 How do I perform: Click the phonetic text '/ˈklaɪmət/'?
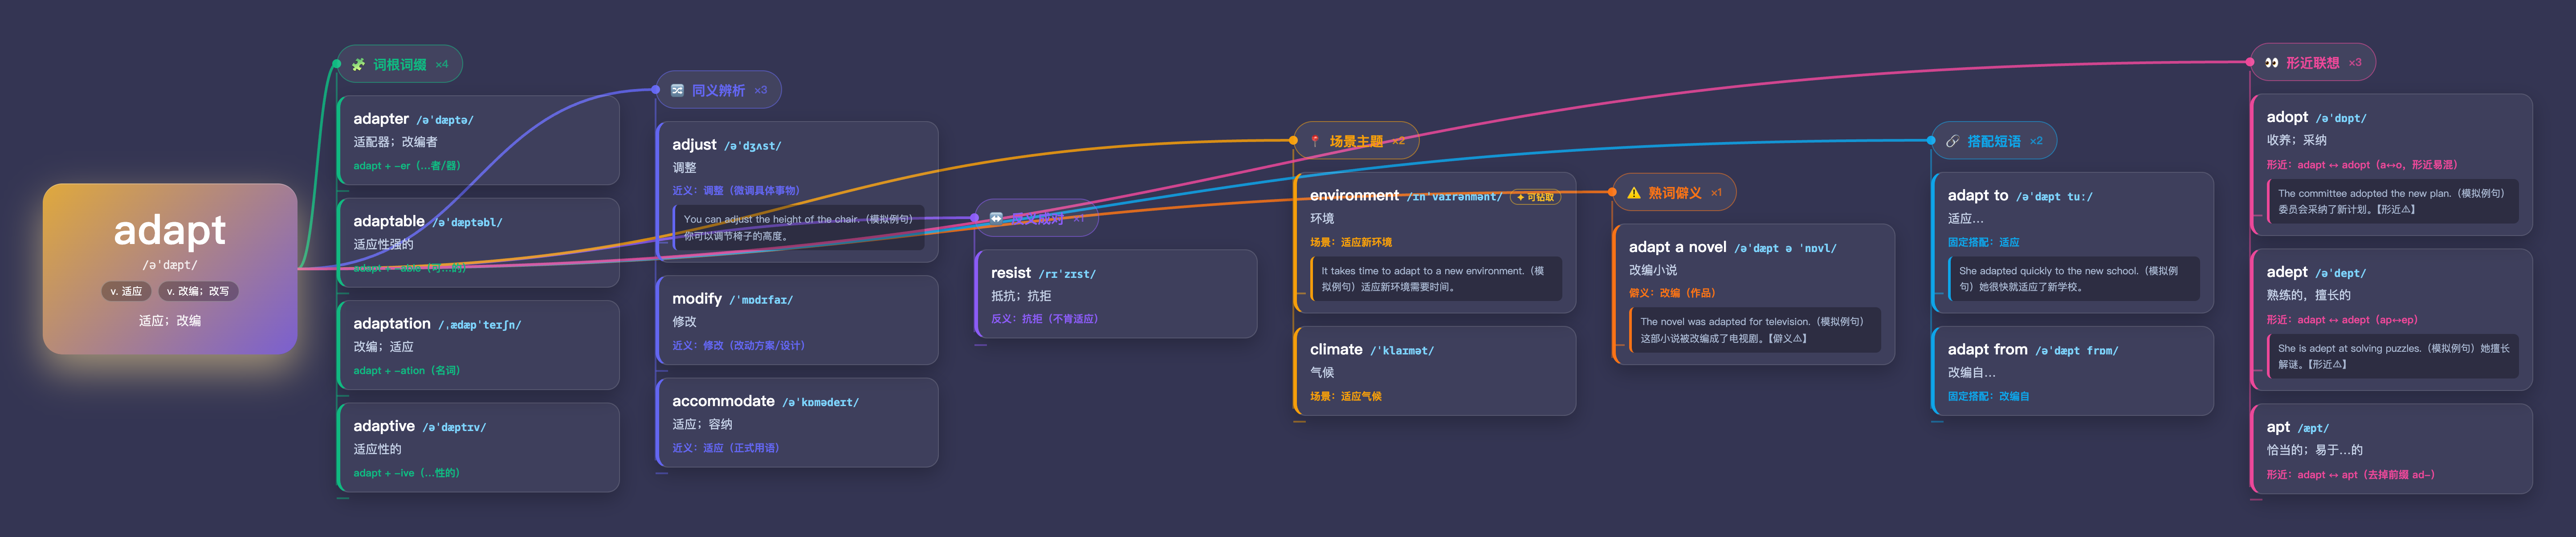pos(1402,351)
